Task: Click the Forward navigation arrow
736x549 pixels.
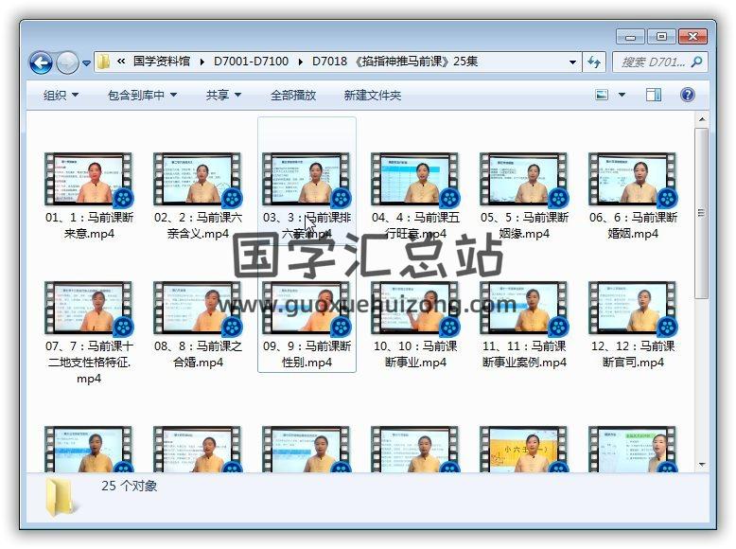Action: (67, 62)
